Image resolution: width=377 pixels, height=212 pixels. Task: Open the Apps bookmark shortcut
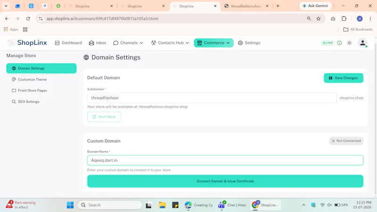coord(11,29)
